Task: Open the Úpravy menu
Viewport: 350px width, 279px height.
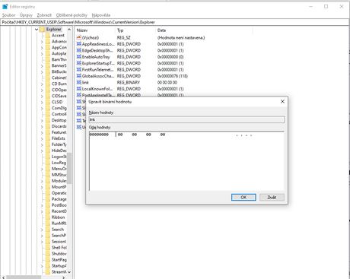Action: [x=26, y=15]
